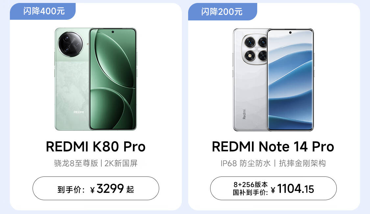Click the ¥1104.15 price text

(x=292, y=189)
